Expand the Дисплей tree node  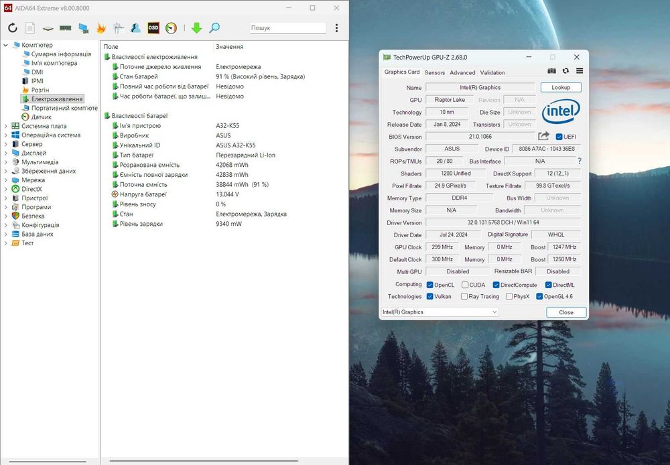coord(6,153)
